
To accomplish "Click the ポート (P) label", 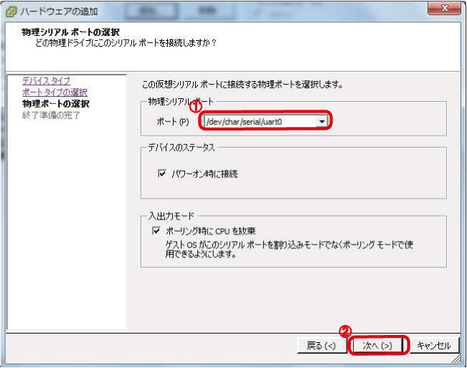I will [x=173, y=121].
